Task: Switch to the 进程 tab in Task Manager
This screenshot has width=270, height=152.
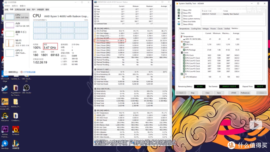Action: [6, 10]
